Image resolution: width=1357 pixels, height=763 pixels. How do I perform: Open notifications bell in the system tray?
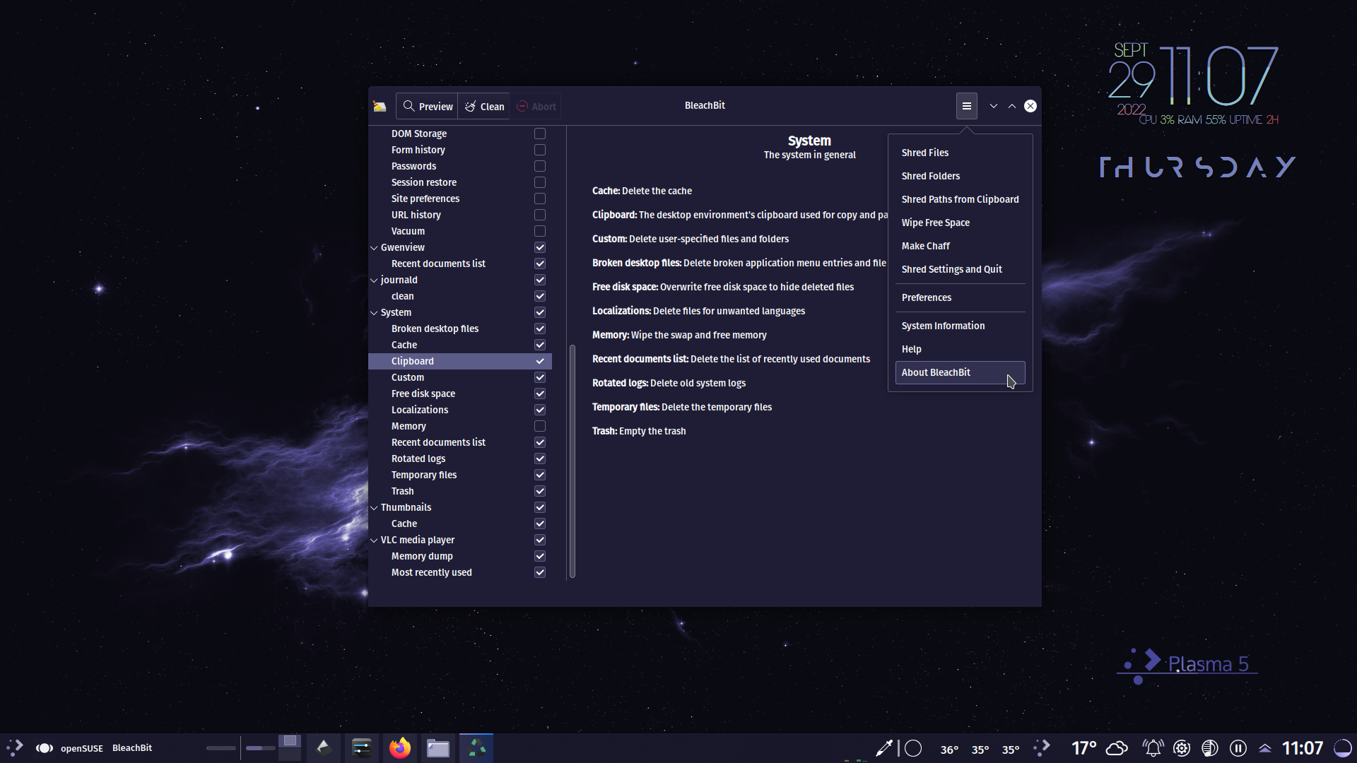click(x=1153, y=748)
